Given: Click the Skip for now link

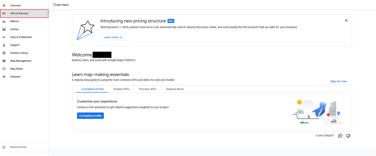Looking at the screenshot, I should (338, 81).
